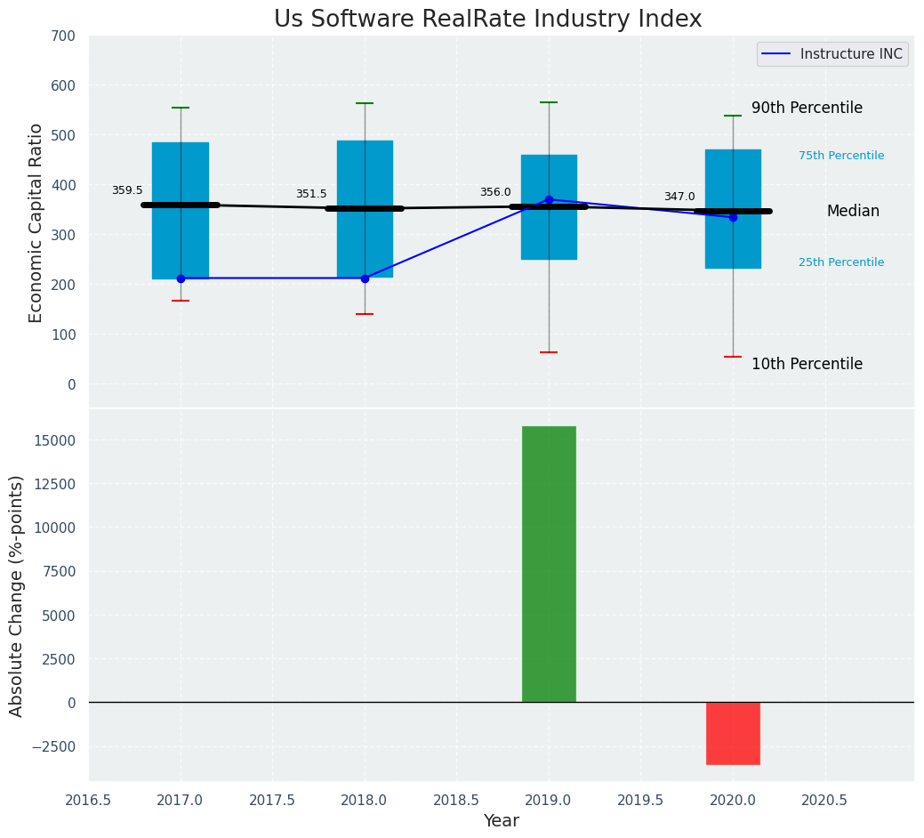This screenshot has width=924, height=838.
Task: Click the green 2019 absolute change bar
Action: coord(549,564)
